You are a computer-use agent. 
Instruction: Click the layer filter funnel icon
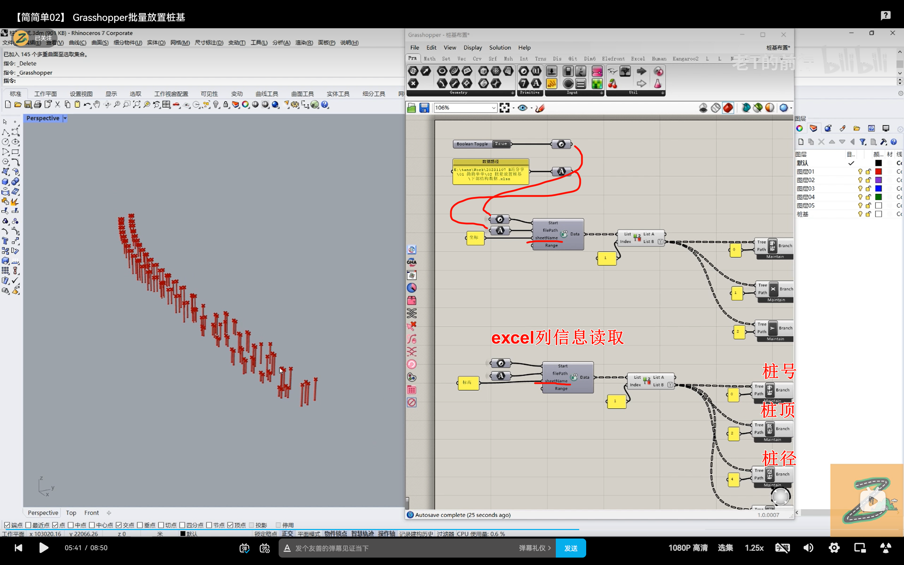coord(863,142)
